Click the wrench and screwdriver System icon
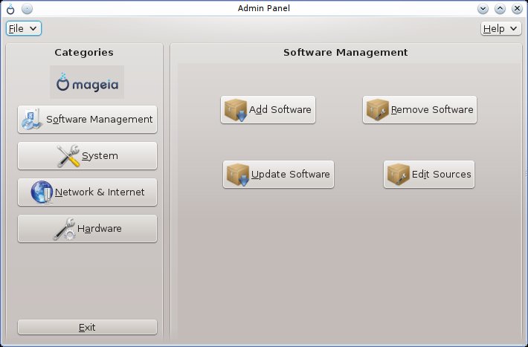The height and width of the screenshot is (347, 528). click(x=68, y=156)
